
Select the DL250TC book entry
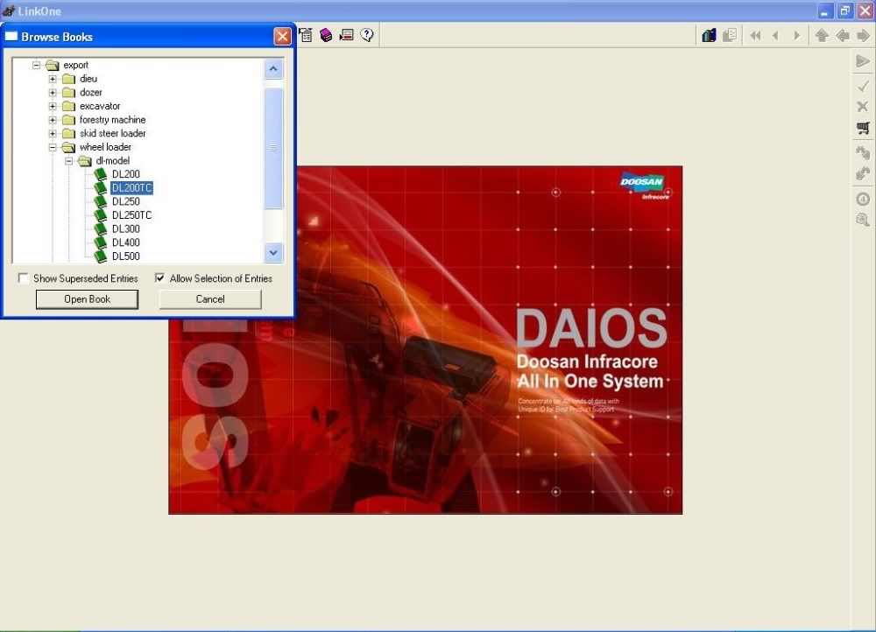132,215
